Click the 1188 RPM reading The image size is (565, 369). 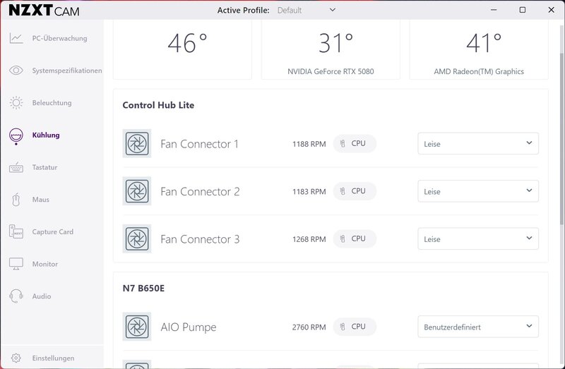point(309,144)
